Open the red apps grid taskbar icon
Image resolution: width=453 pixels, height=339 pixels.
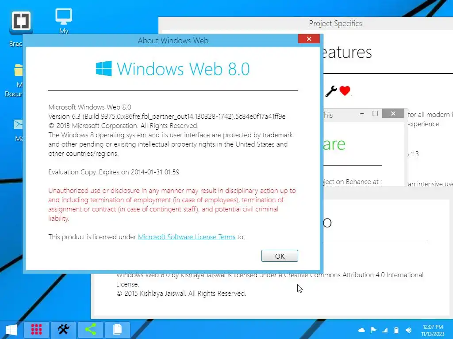click(x=36, y=329)
